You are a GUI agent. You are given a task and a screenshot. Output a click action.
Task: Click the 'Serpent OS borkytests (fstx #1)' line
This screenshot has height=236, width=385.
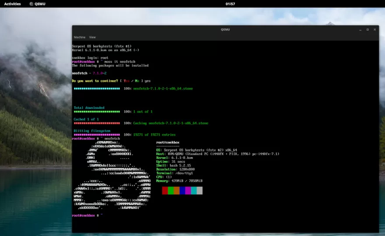(x=101, y=46)
